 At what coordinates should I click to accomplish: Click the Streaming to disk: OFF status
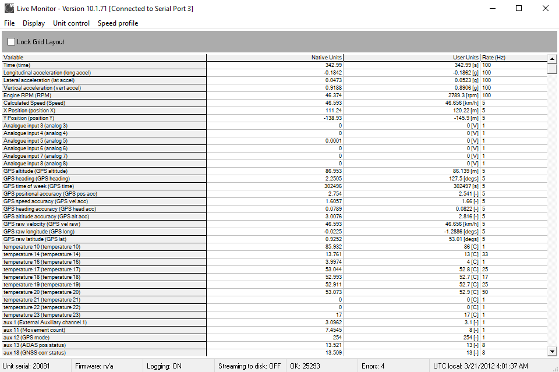[x=249, y=366]
